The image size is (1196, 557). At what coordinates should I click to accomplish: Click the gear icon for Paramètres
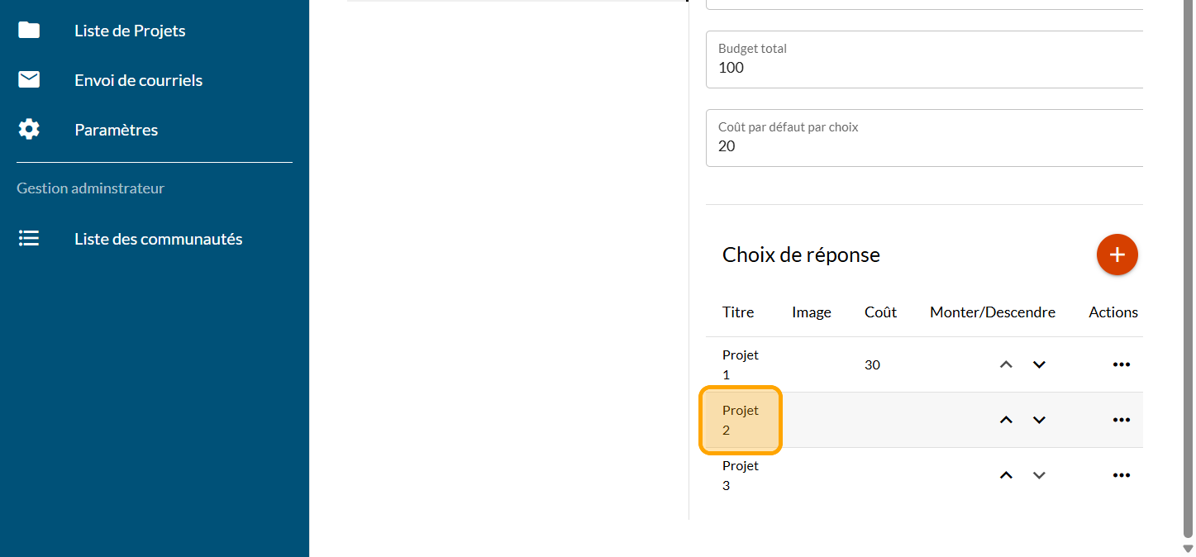[29, 130]
